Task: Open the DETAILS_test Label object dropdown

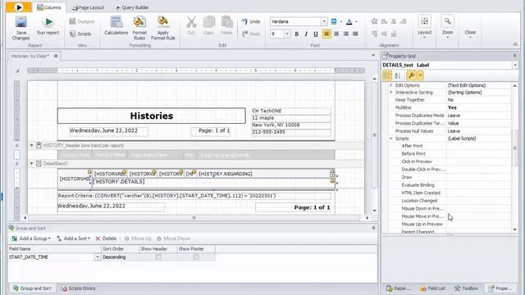Action: pyautogui.click(x=515, y=66)
